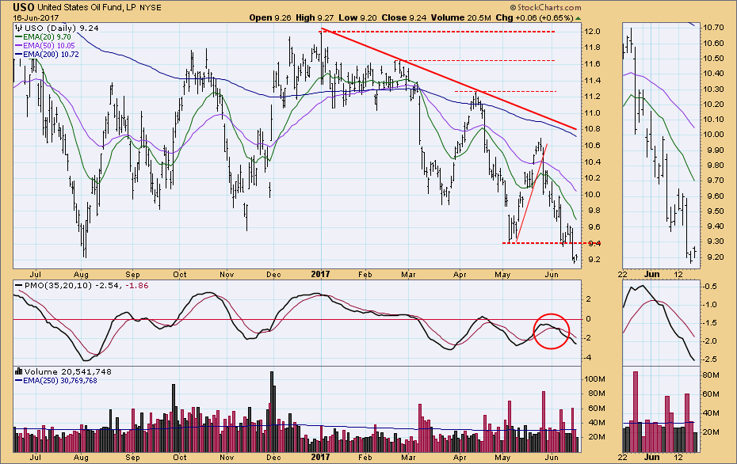Click the green up-triangle next to Chg

pos(578,18)
